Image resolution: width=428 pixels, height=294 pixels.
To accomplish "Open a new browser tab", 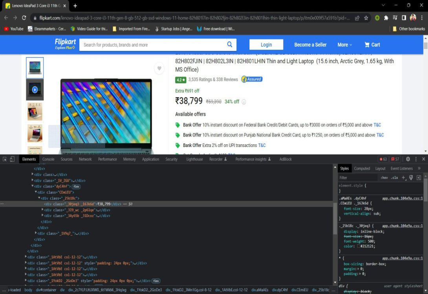I will pos(75,6).
